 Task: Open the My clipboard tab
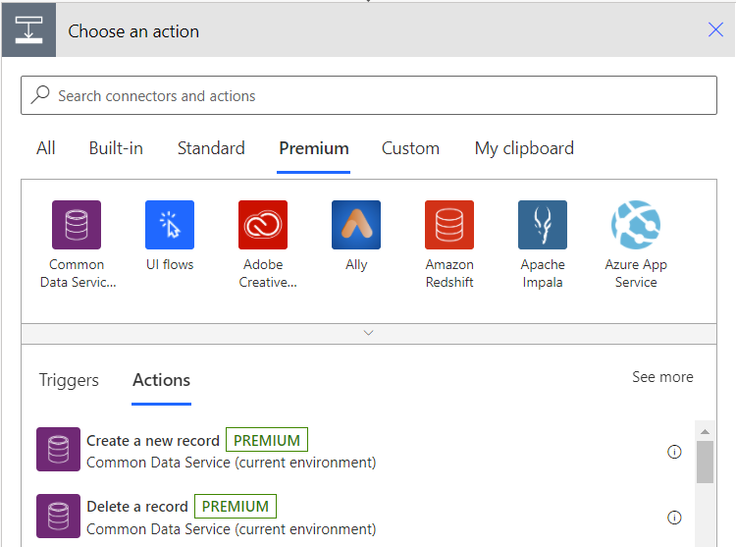coord(524,148)
